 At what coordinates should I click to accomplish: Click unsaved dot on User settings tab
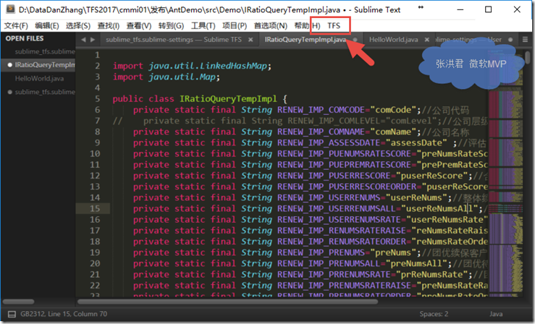tap(510, 40)
